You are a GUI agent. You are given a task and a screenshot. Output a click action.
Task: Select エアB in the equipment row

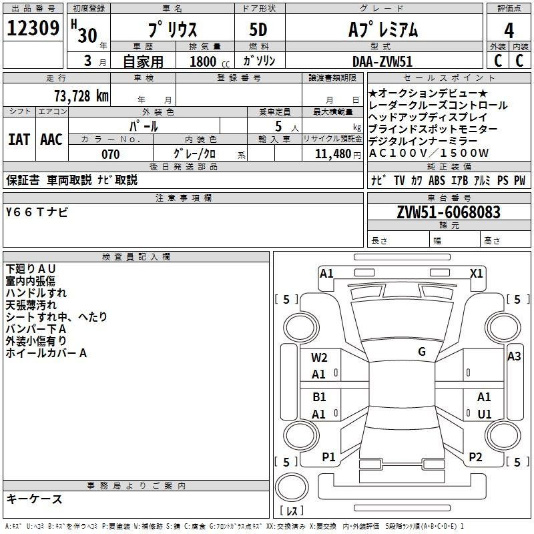[460, 180]
